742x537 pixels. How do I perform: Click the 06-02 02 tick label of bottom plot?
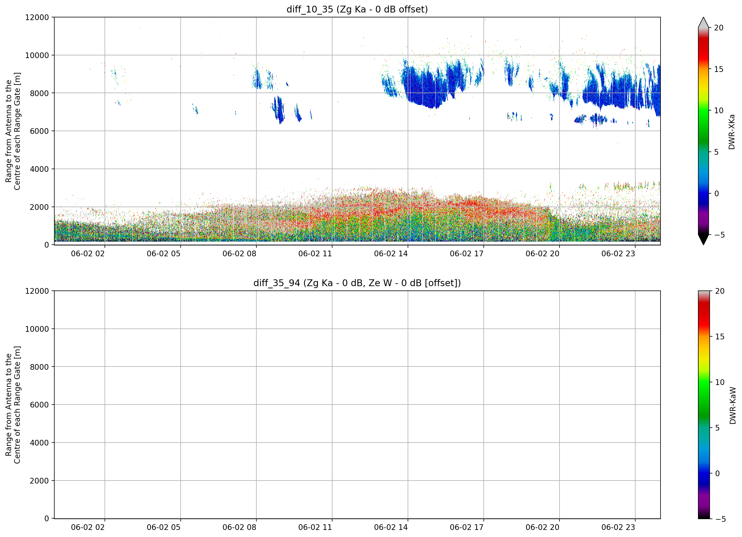tap(88, 527)
